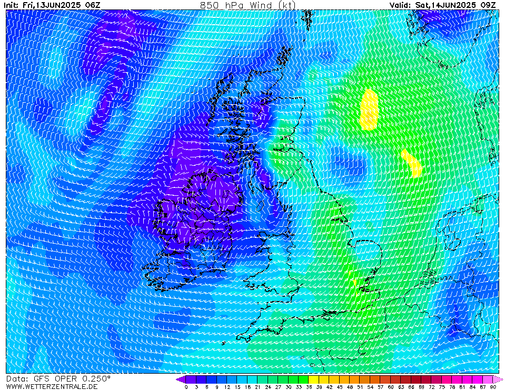Select the 60–63 kt red legend swatch
505x390 pixels.
click(396, 379)
